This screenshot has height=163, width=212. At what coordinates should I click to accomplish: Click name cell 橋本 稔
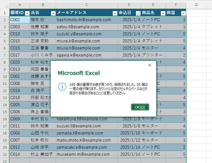pos(43,20)
